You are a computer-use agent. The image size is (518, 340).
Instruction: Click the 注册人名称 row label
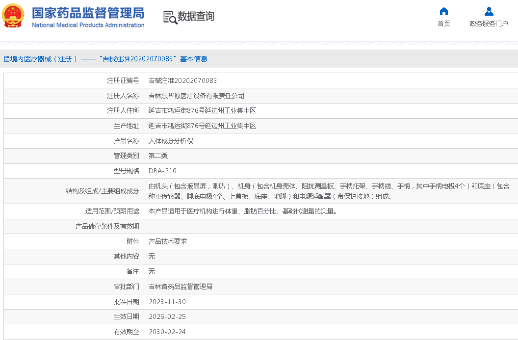coord(123,96)
